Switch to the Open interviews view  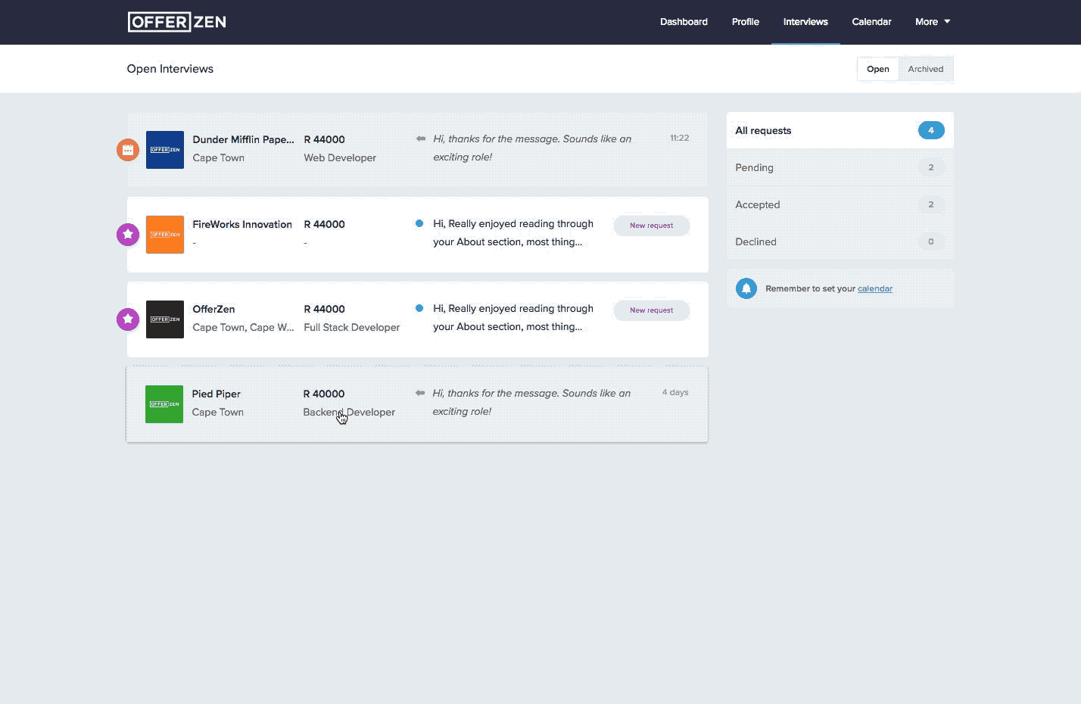[x=878, y=69]
